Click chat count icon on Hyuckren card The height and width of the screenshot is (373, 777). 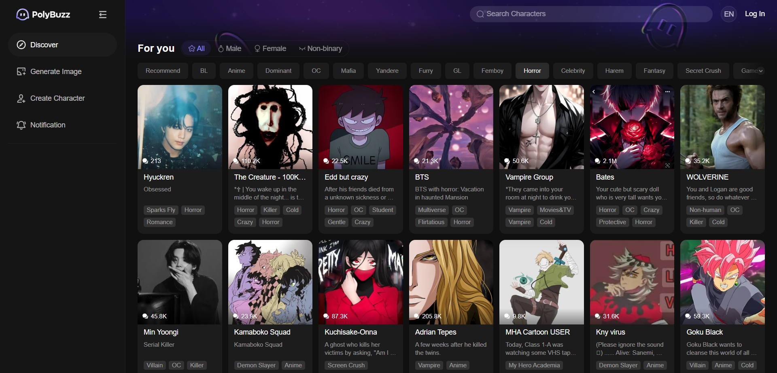[x=145, y=161]
